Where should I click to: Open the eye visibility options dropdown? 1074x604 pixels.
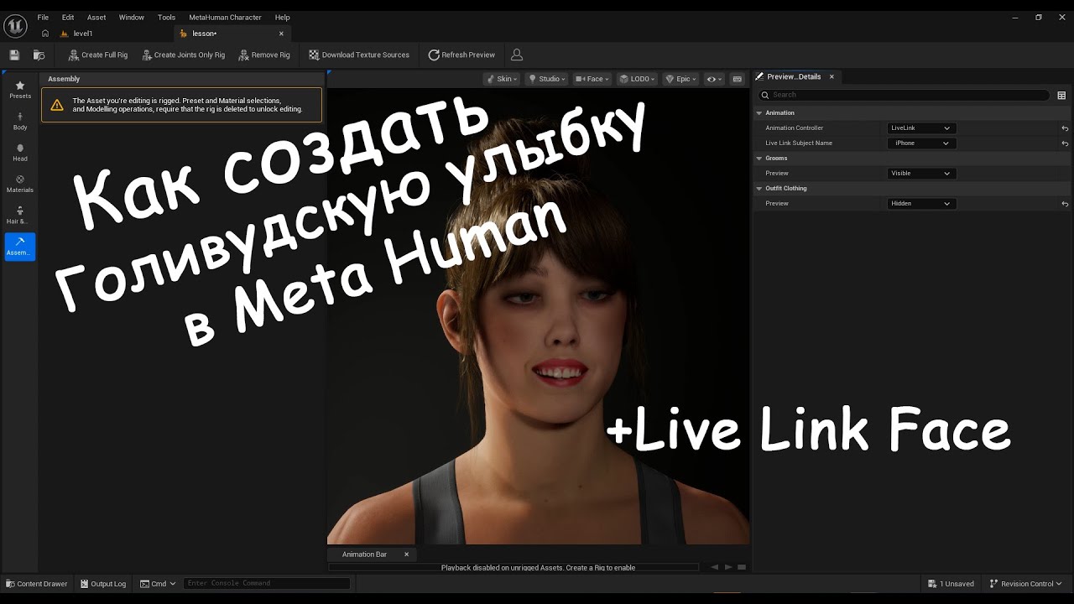coord(714,79)
